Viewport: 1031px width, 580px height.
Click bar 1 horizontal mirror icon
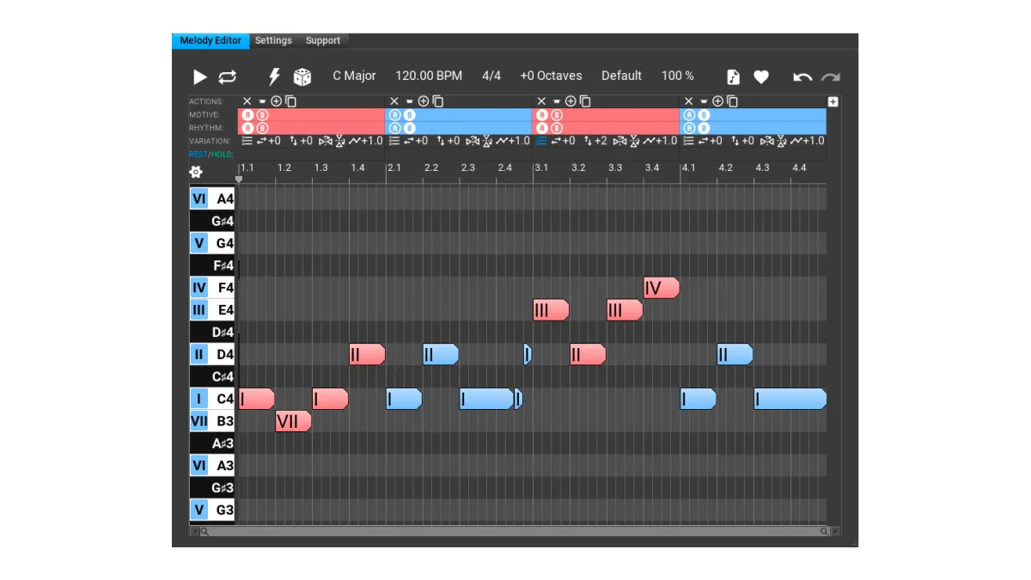click(x=326, y=141)
